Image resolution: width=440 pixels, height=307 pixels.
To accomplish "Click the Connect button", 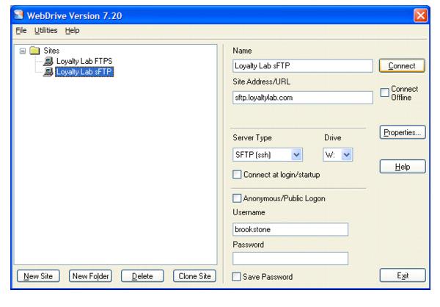I will click(402, 66).
